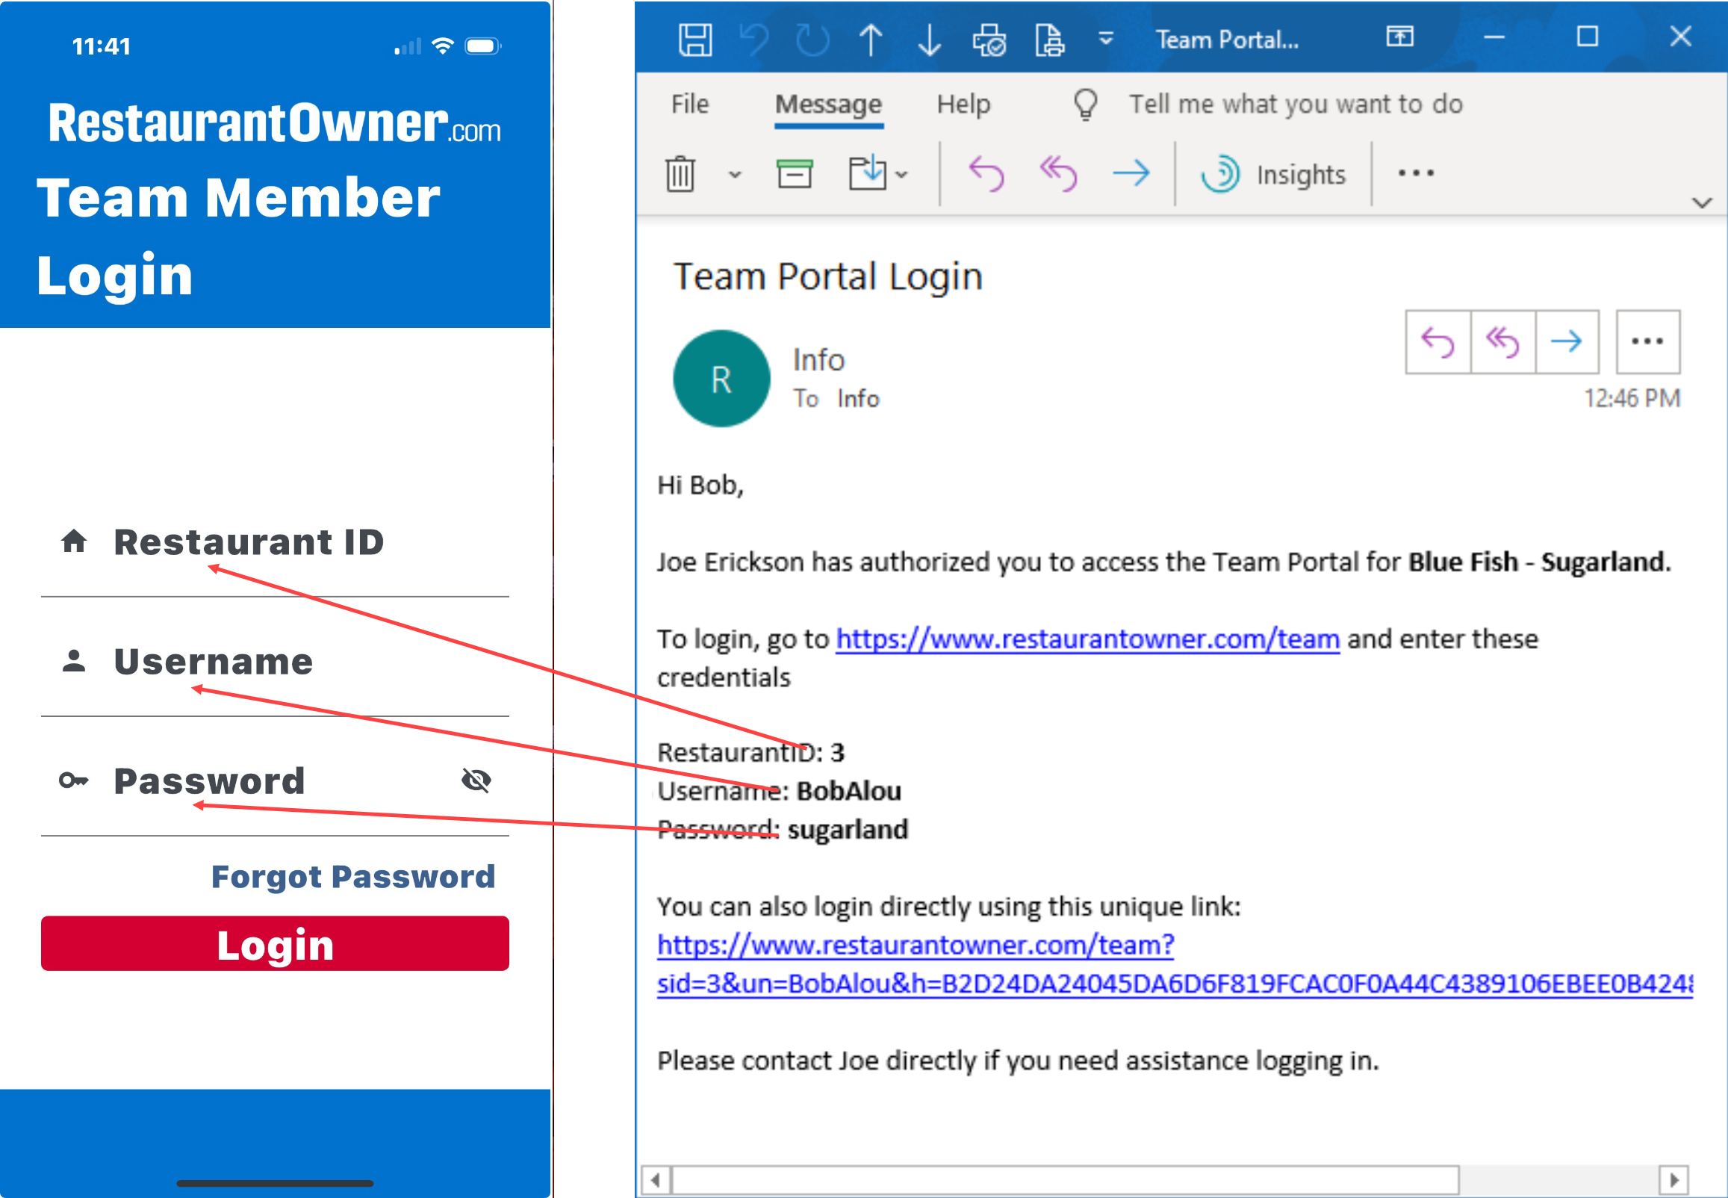Collapse the ribbon with chevron

tap(1702, 202)
